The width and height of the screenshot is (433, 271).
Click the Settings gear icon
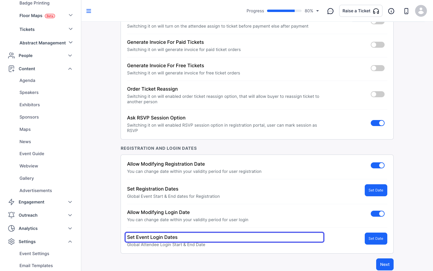11,242
